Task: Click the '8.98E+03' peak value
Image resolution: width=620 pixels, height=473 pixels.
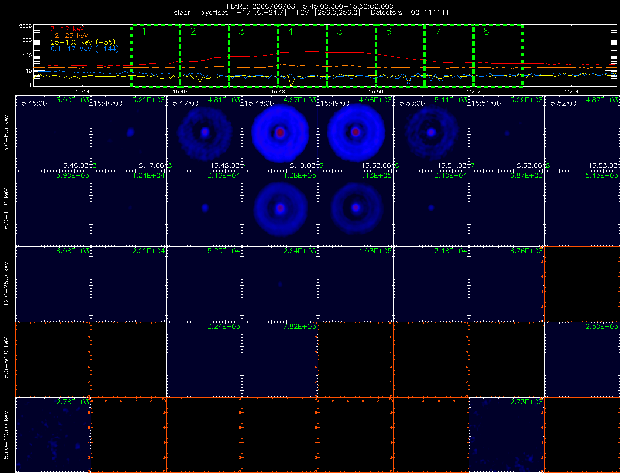Action: [73, 251]
